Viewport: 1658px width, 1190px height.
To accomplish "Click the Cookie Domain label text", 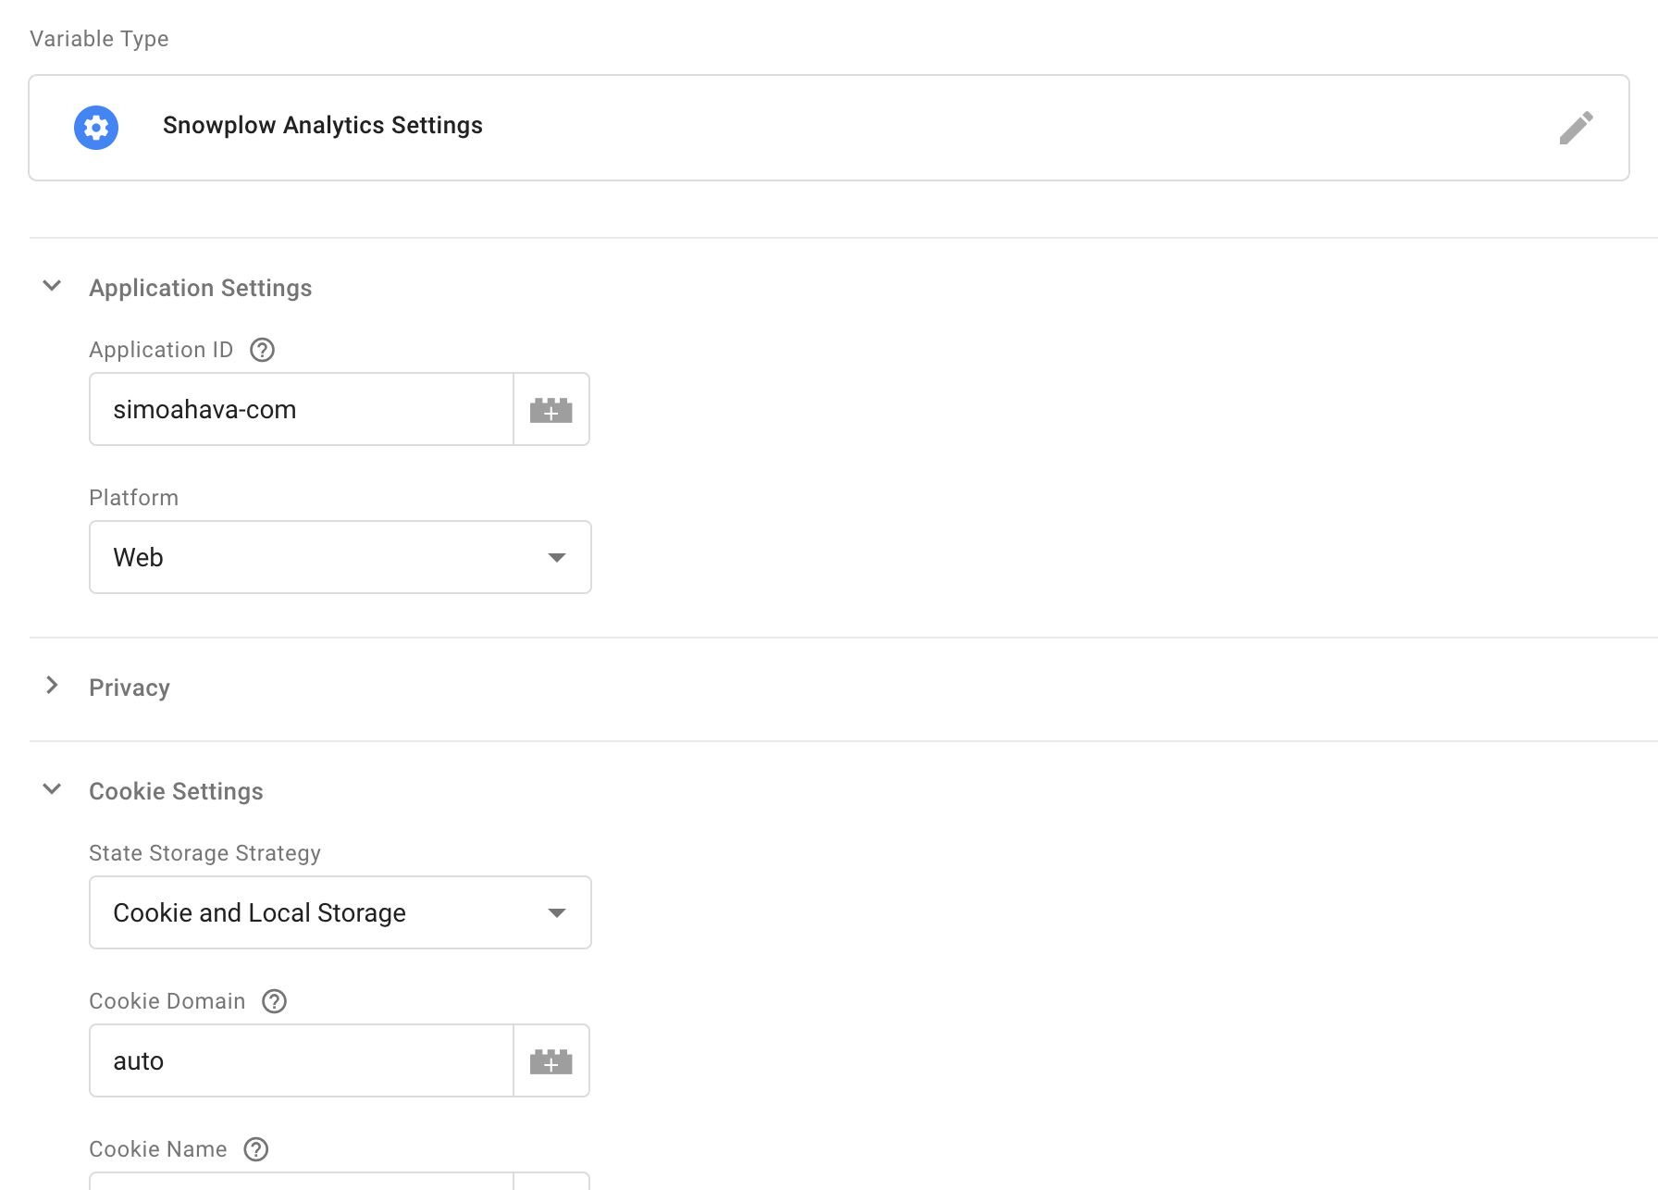I will (x=167, y=1001).
